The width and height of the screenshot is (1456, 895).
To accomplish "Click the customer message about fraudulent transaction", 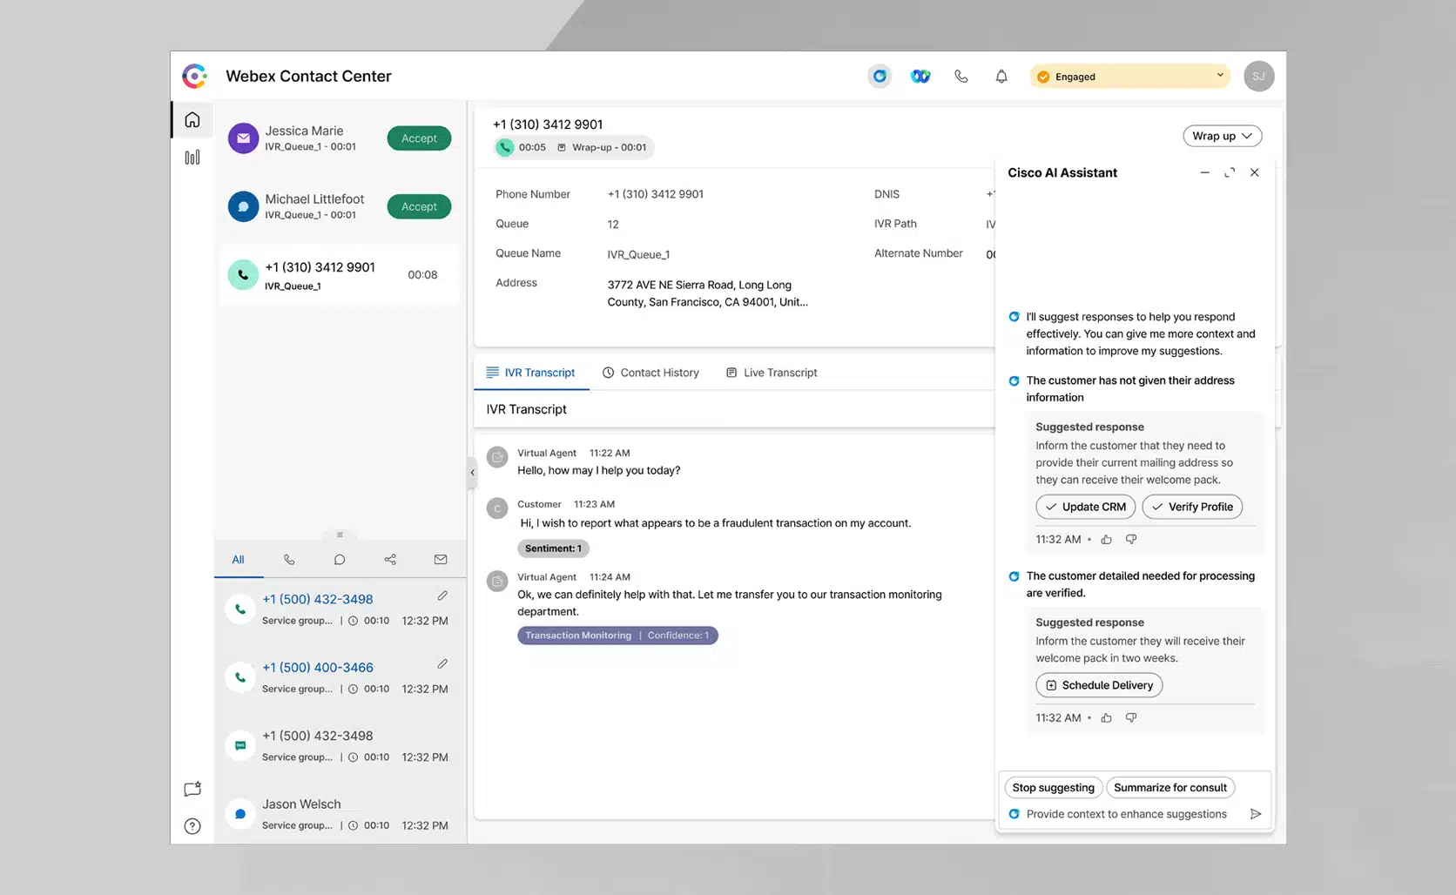I will click(716, 523).
